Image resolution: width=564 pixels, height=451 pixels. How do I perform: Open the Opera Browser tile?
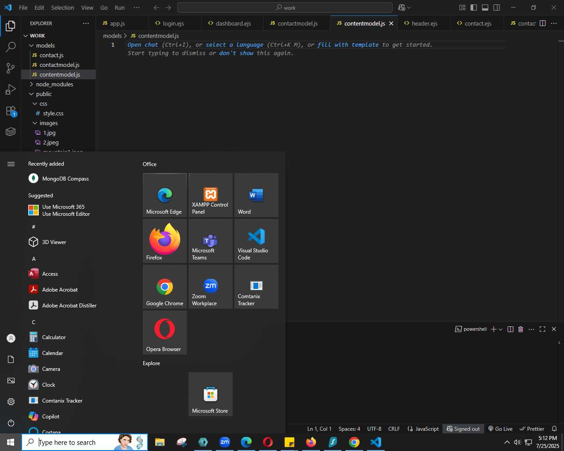[x=165, y=333]
